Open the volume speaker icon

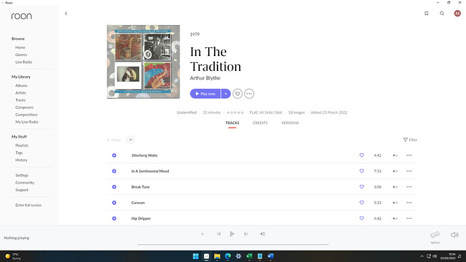click(x=455, y=235)
